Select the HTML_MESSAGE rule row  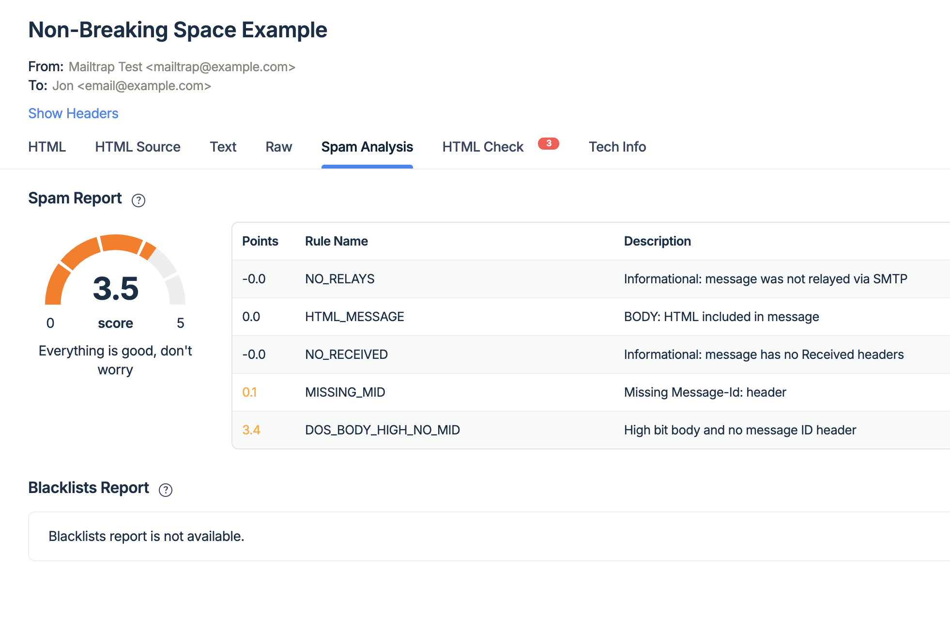tap(354, 317)
